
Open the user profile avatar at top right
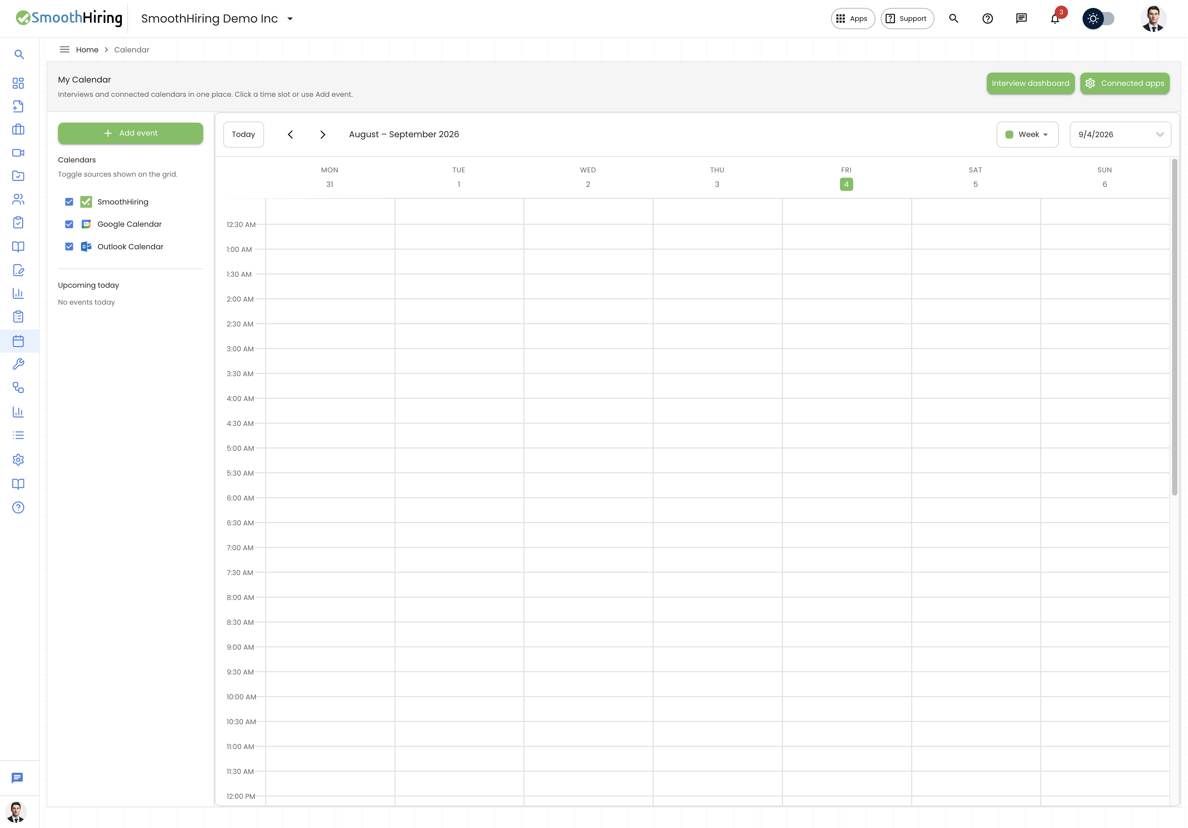coord(1153,19)
